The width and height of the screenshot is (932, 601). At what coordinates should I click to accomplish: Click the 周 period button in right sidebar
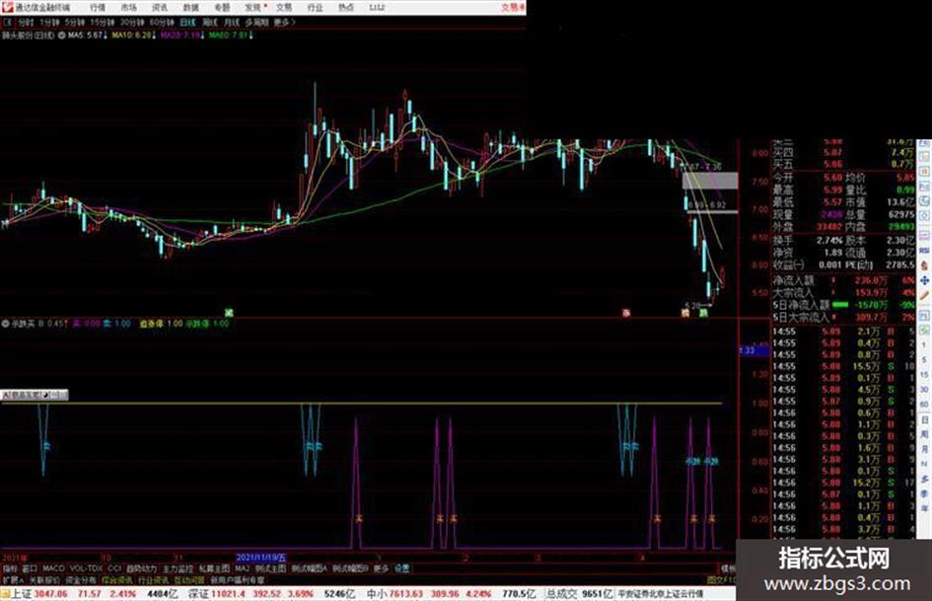click(924, 435)
